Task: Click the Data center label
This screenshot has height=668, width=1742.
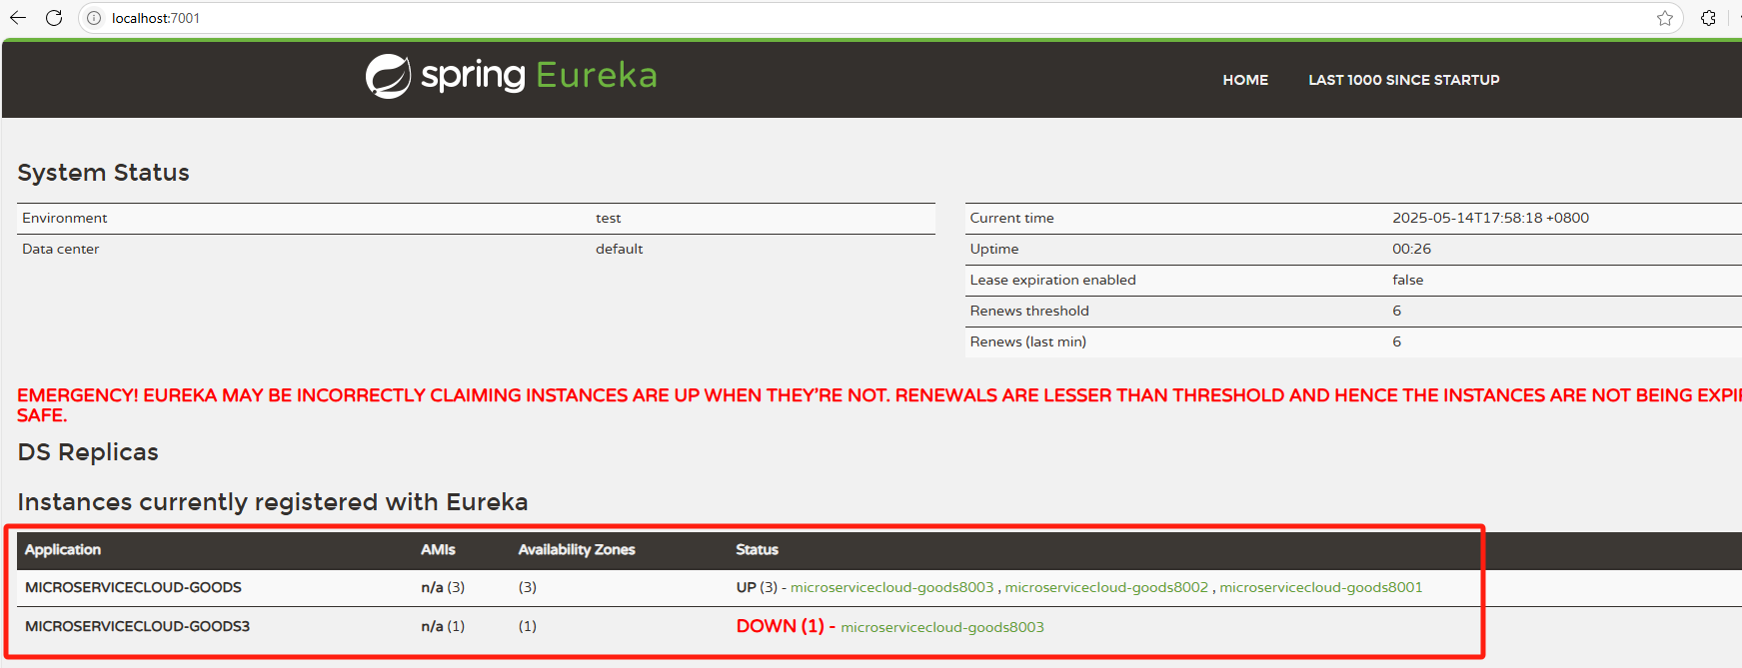Action: point(60,249)
